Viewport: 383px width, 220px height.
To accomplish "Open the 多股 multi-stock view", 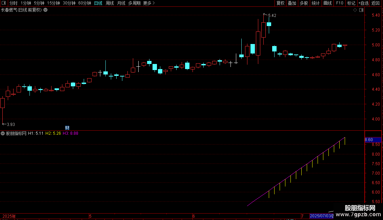I will pos(304,3).
